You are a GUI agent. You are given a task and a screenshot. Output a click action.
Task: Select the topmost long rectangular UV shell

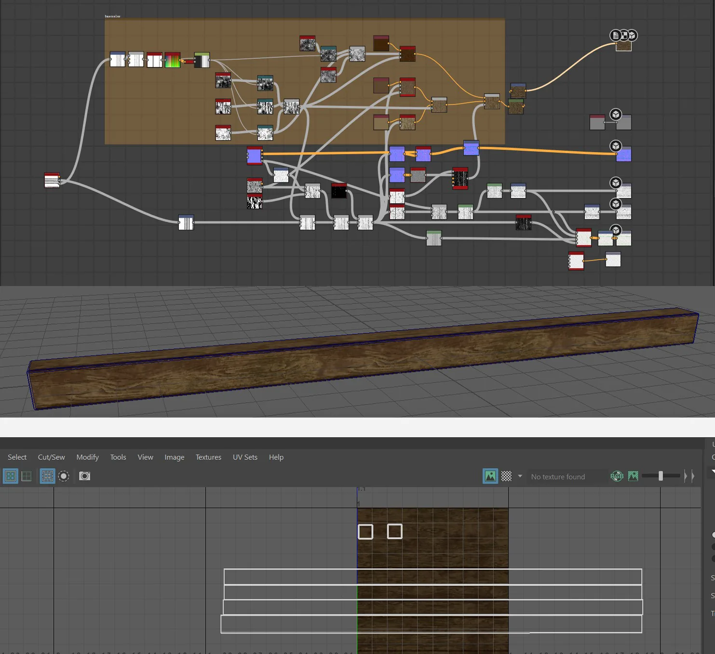coord(432,576)
